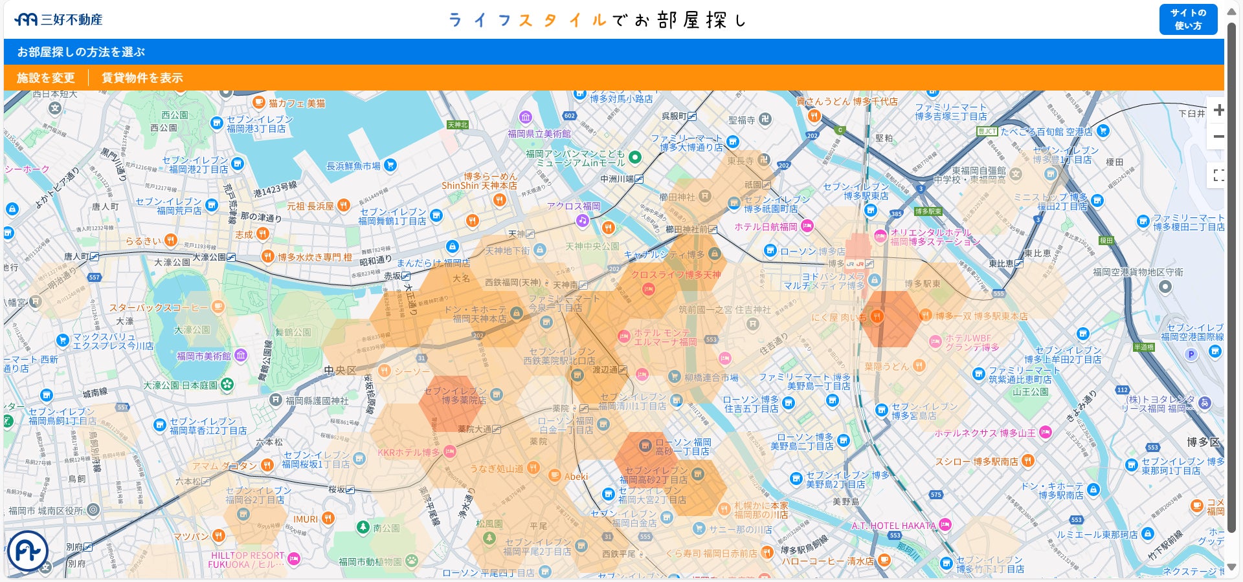Select the 資さんうどん 博多千代店 restaurant marker
Image resolution: width=1243 pixels, height=582 pixels.
[814, 116]
